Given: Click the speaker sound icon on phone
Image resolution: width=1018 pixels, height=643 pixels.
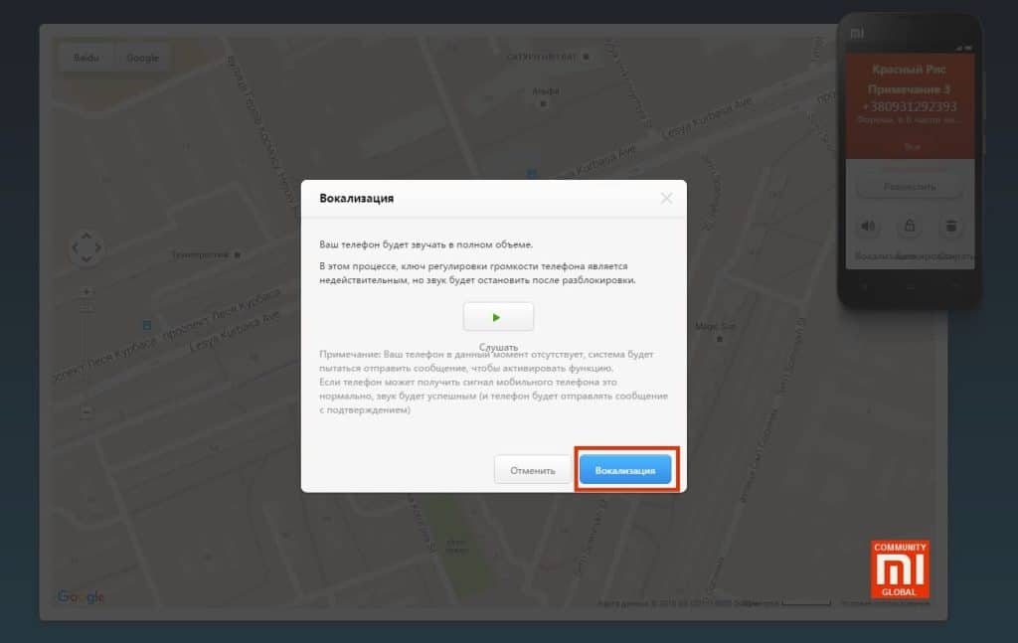Looking at the screenshot, I should coord(868,227).
